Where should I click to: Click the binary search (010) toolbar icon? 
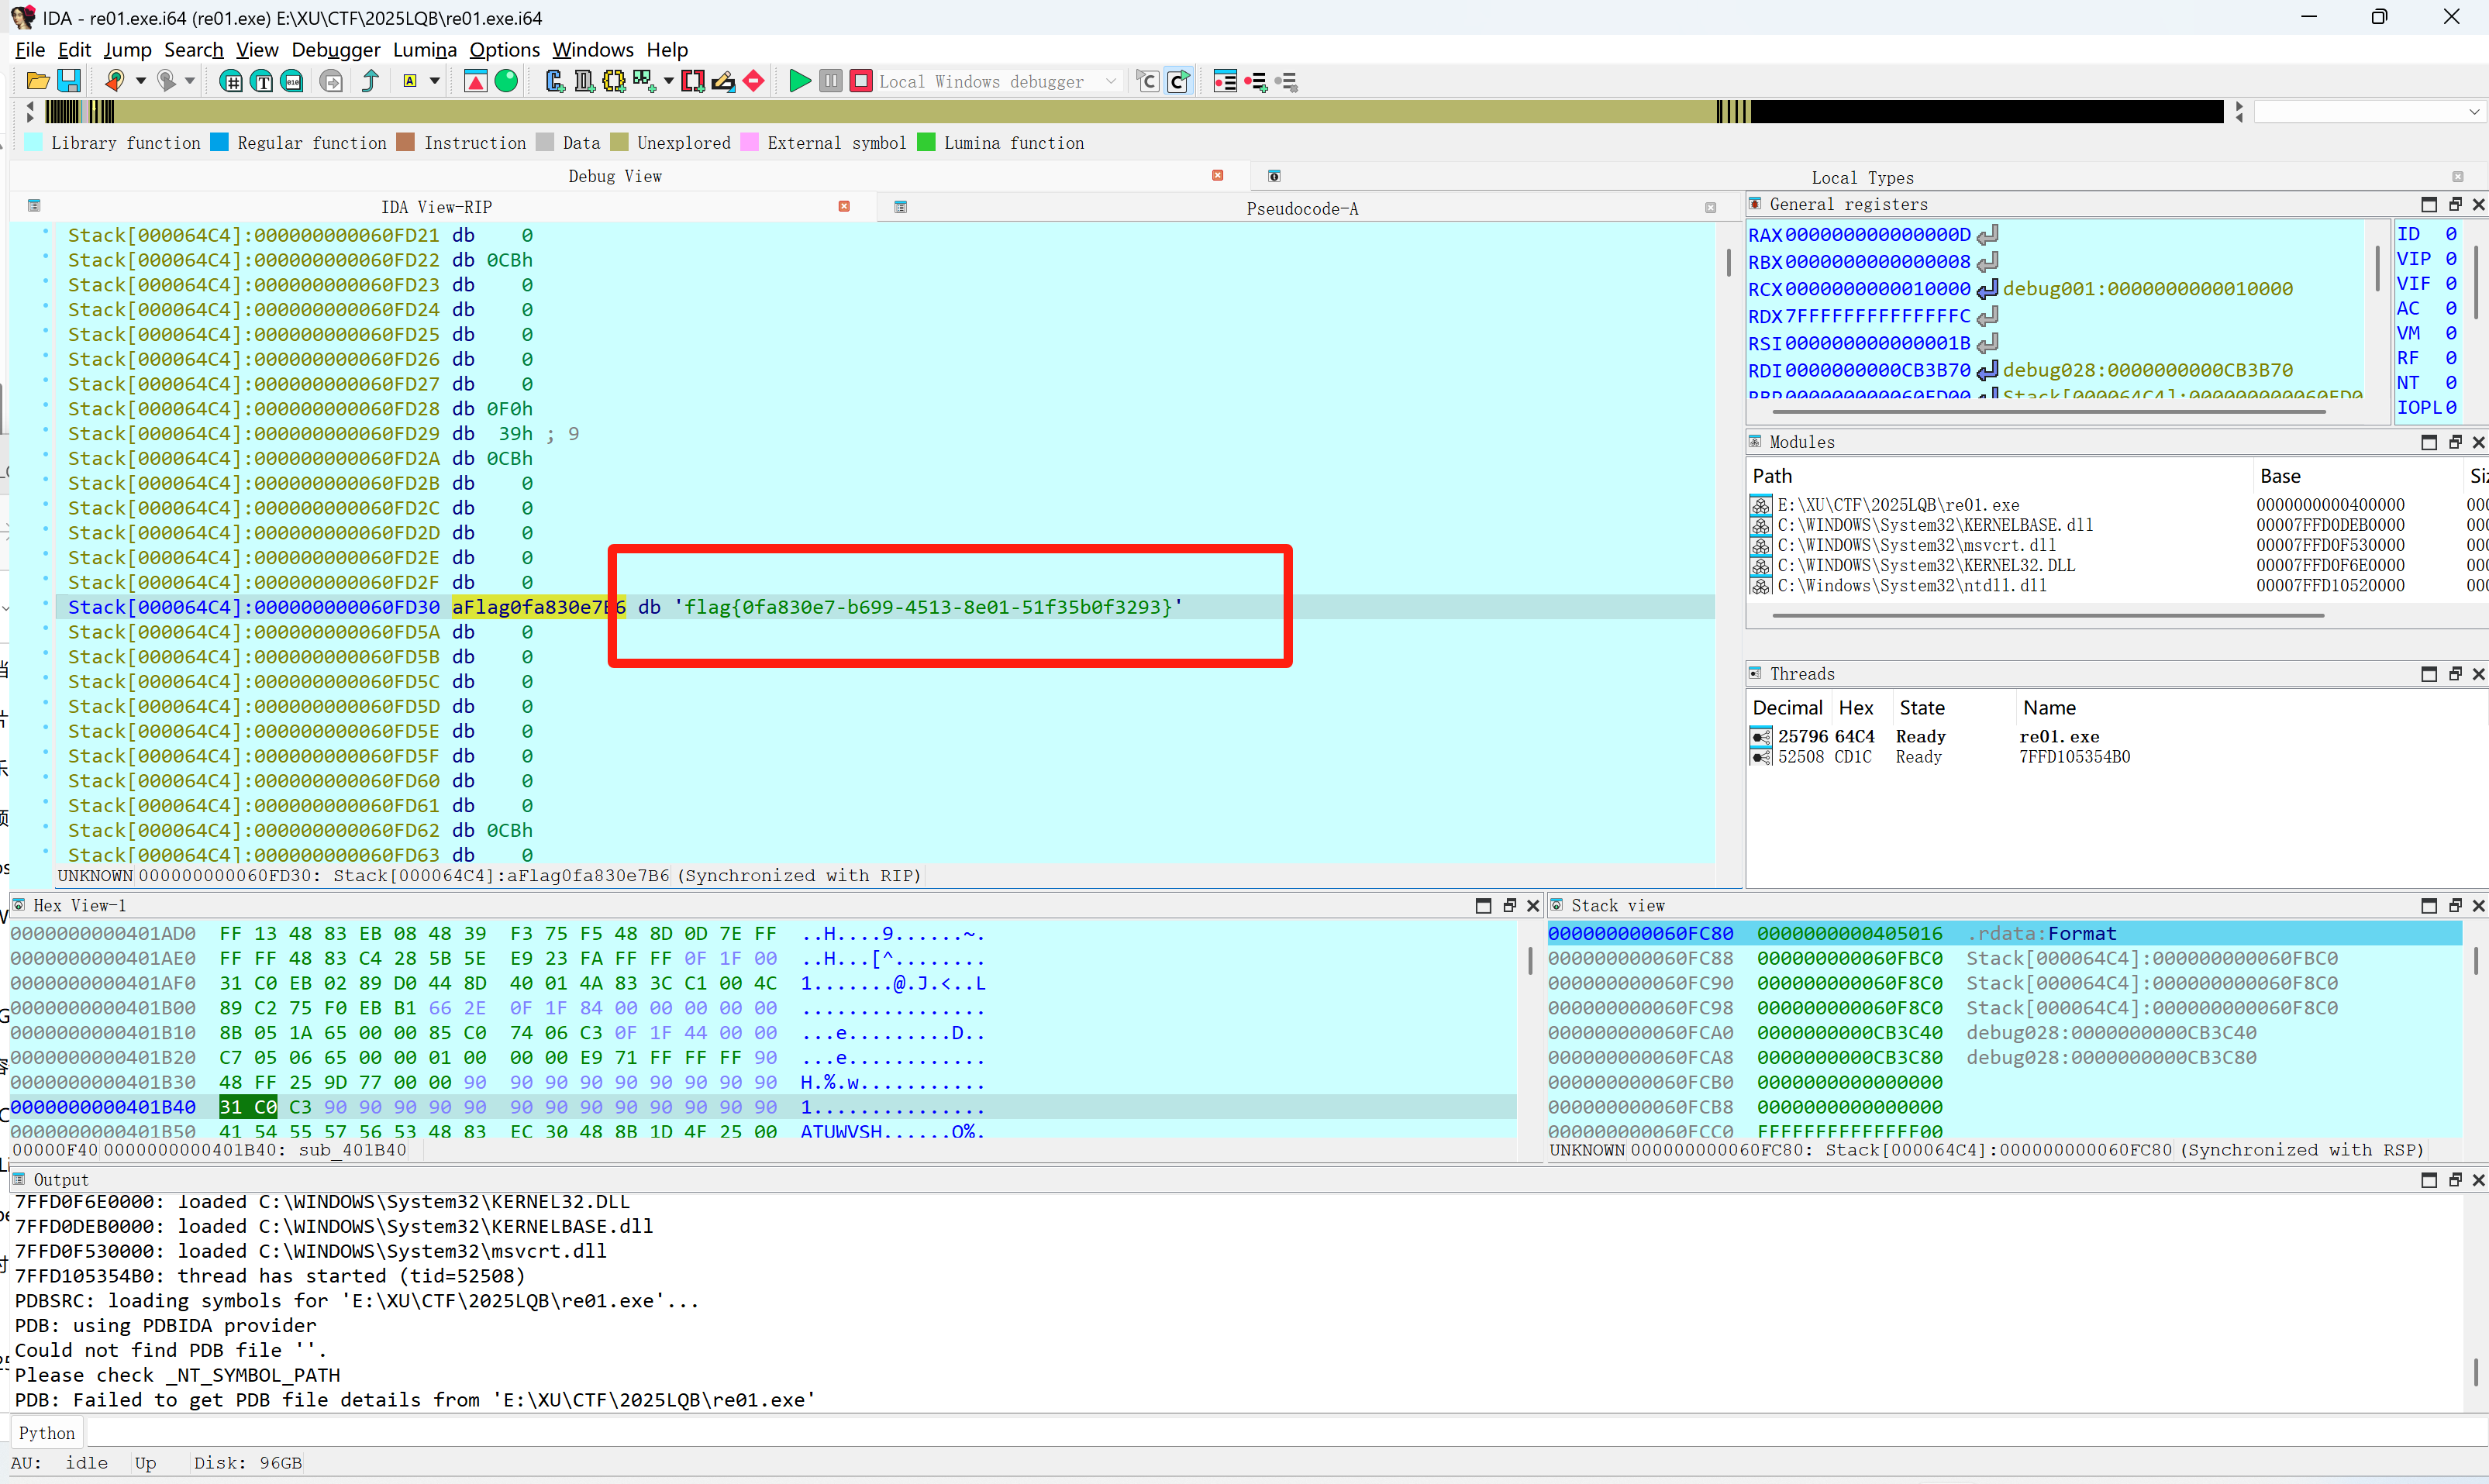[292, 81]
